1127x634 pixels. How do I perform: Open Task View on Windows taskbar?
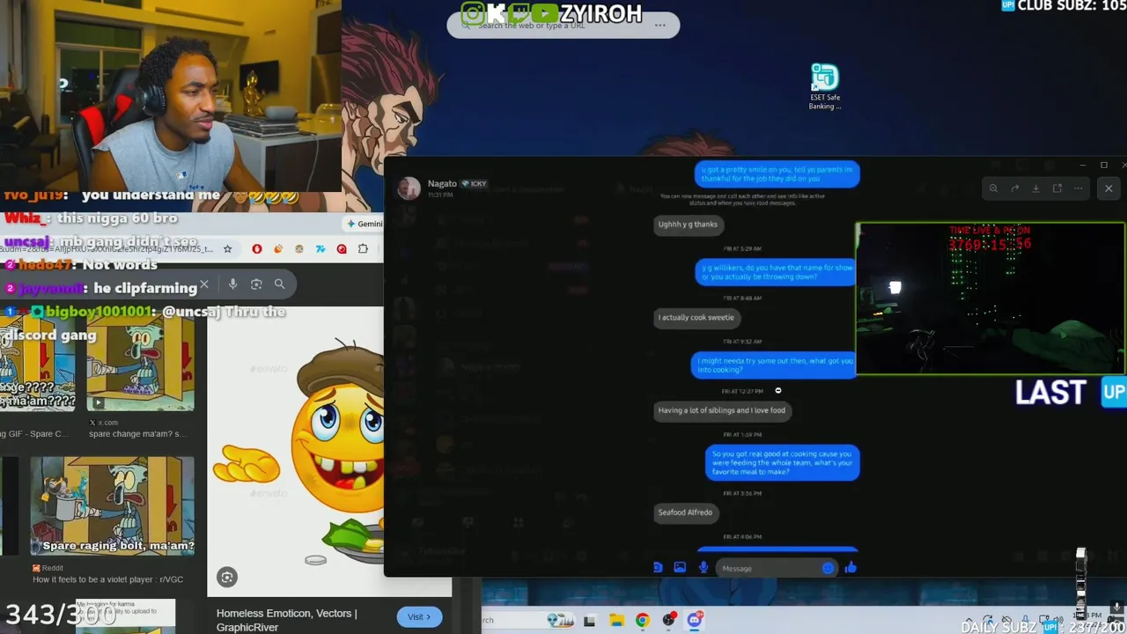589,621
